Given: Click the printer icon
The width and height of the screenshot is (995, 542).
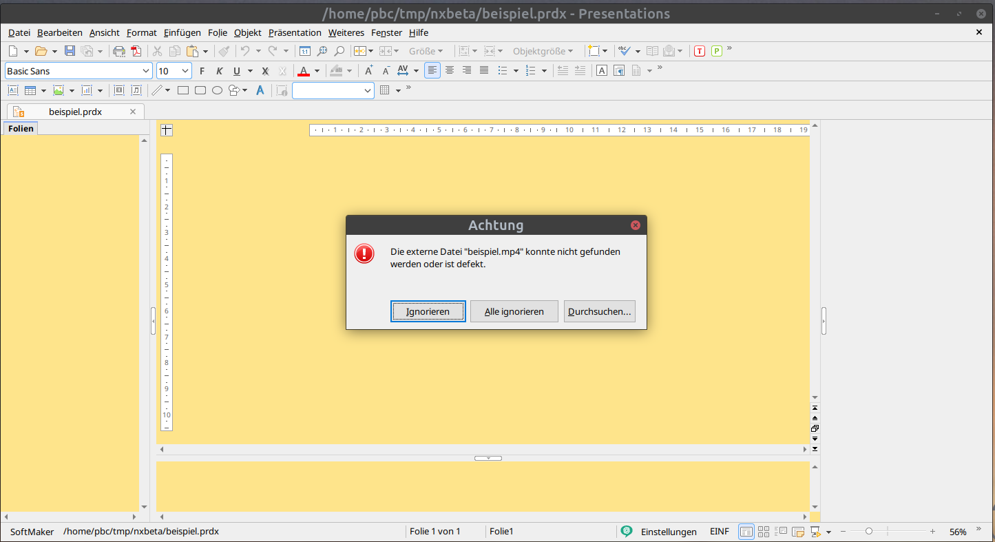Looking at the screenshot, I should pyautogui.click(x=119, y=51).
